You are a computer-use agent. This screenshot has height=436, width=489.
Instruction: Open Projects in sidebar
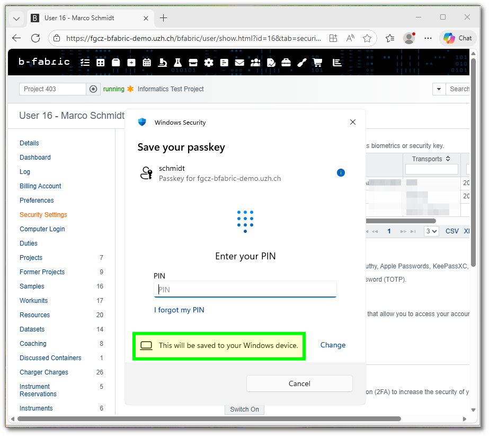tap(31, 258)
